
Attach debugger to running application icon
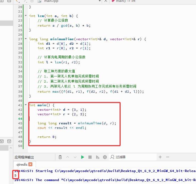coord(97,157)
